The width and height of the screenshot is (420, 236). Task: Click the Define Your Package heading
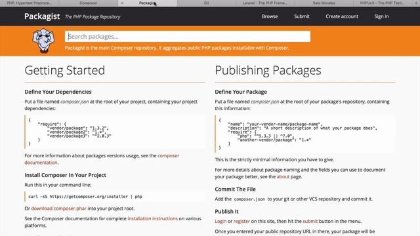tap(241, 92)
